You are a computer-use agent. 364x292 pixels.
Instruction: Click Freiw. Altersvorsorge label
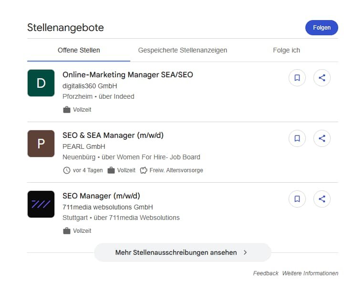click(176, 170)
